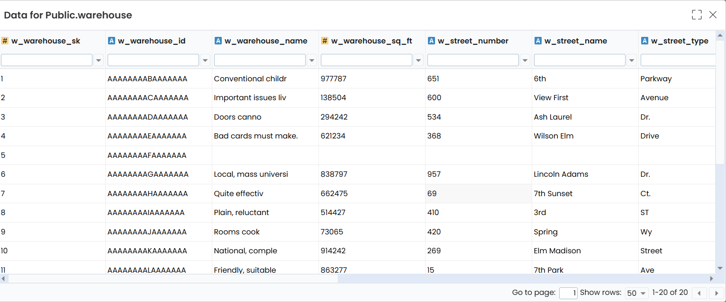Focus the w_warehouse_id filter input
The height and width of the screenshot is (302, 726).
[x=153, y=60]
